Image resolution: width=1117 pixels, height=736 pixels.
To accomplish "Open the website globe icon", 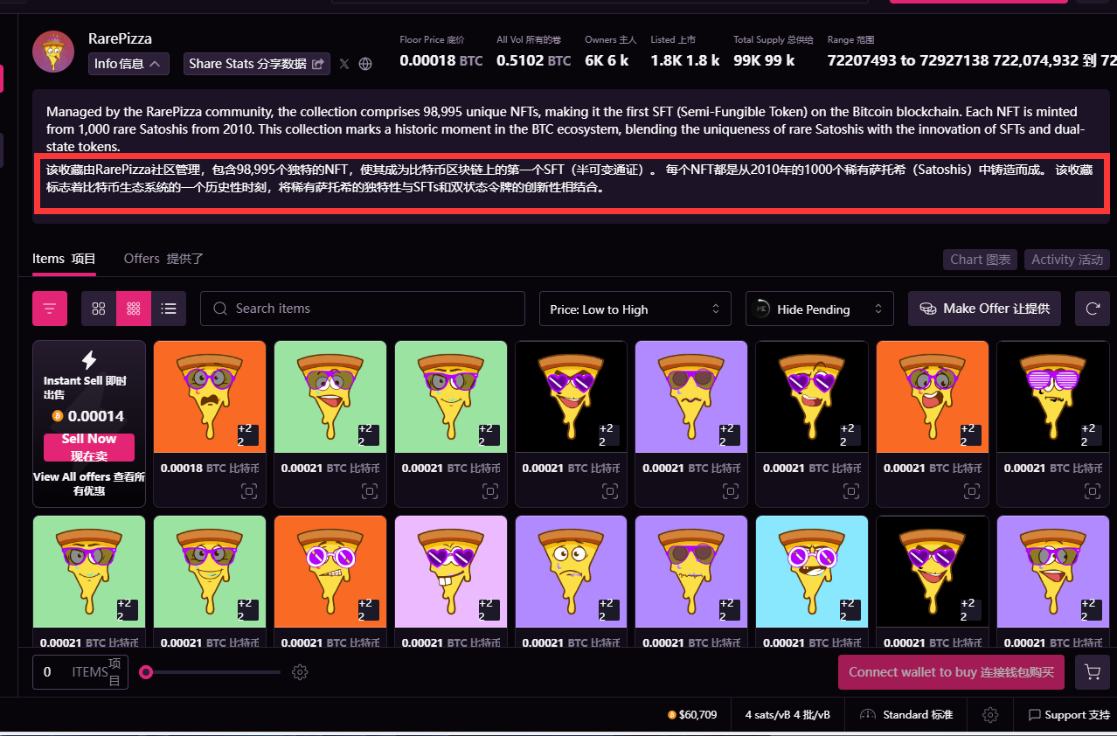I will tap(365, 64).
